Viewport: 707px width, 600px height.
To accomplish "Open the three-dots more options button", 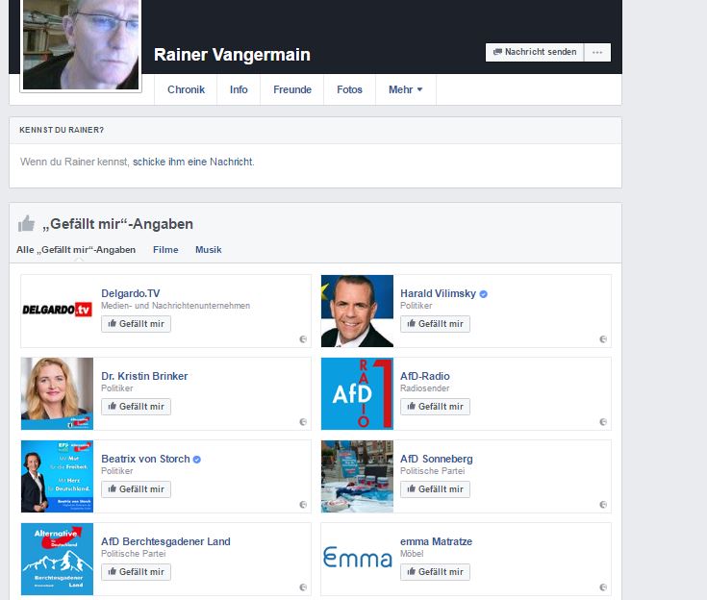I will pyautogui.click(x=597, y=52).
